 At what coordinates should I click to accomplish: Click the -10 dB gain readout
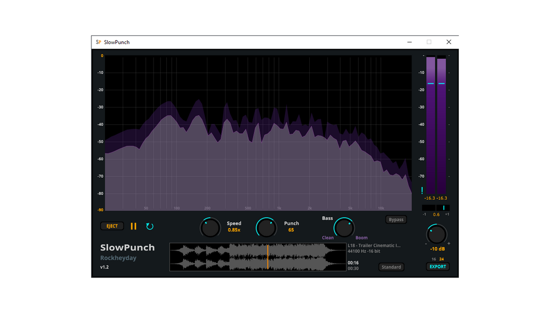(437, 249)
